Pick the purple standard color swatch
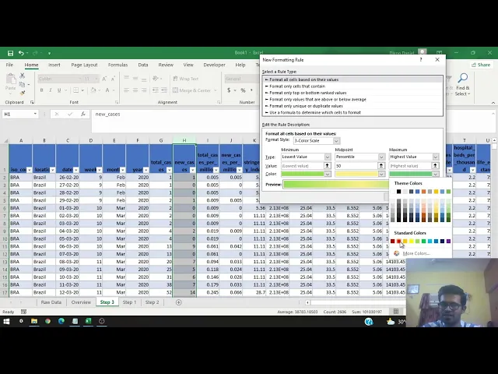498x374 pixels. pyautogui.click(x=448, y=242)
